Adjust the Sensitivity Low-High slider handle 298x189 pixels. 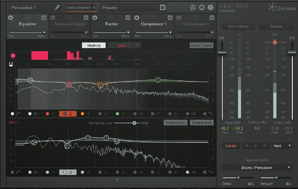[134, 123]
